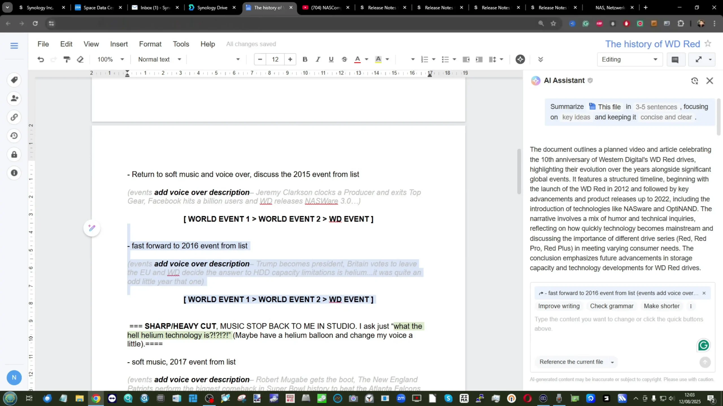This screenshot has width=723, height=406.
Task: Click the link icon in the sidebar
Action: click(x=14, y=117)
